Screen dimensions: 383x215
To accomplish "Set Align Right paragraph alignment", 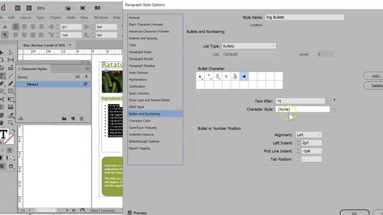I will tap(33, 26).
